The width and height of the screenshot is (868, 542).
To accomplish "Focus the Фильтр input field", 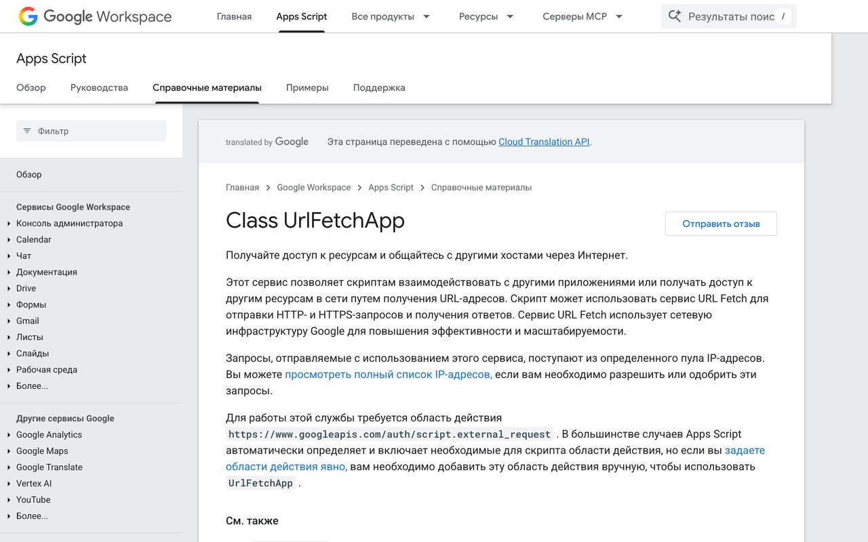I will (91, 131).
